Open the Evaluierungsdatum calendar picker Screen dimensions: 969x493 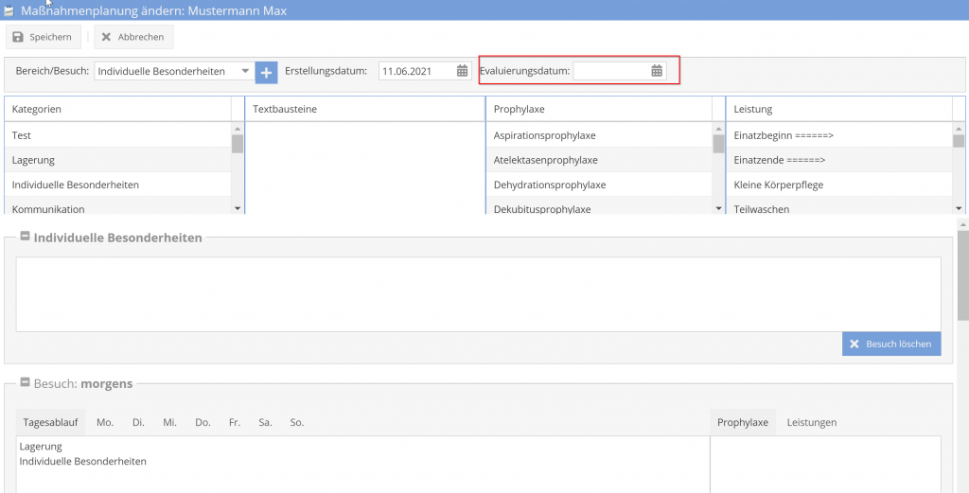pyautogui.click(x=657, y=71)
